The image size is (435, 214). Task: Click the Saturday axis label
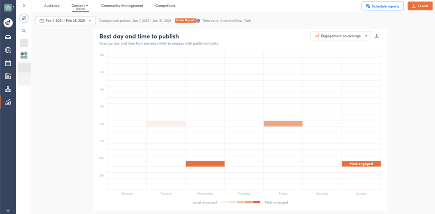click(x=322, y=194)
